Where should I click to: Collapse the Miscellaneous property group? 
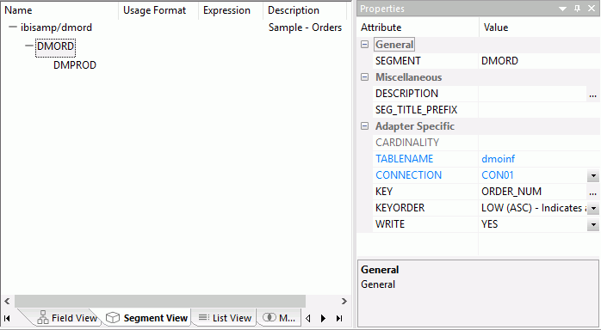[365, 77]
